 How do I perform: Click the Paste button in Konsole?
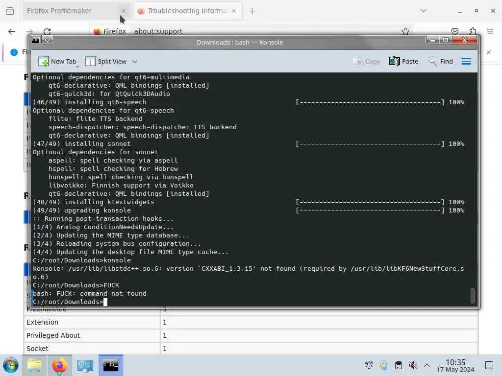404,61
